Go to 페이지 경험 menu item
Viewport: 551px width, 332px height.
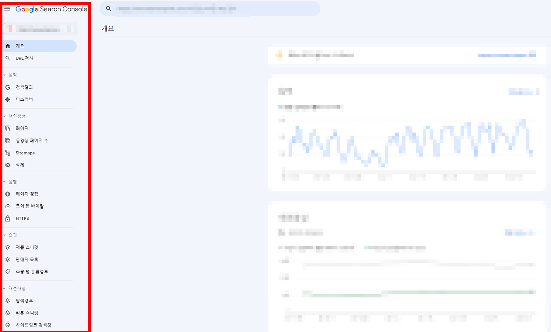click(x=40, y=194)
